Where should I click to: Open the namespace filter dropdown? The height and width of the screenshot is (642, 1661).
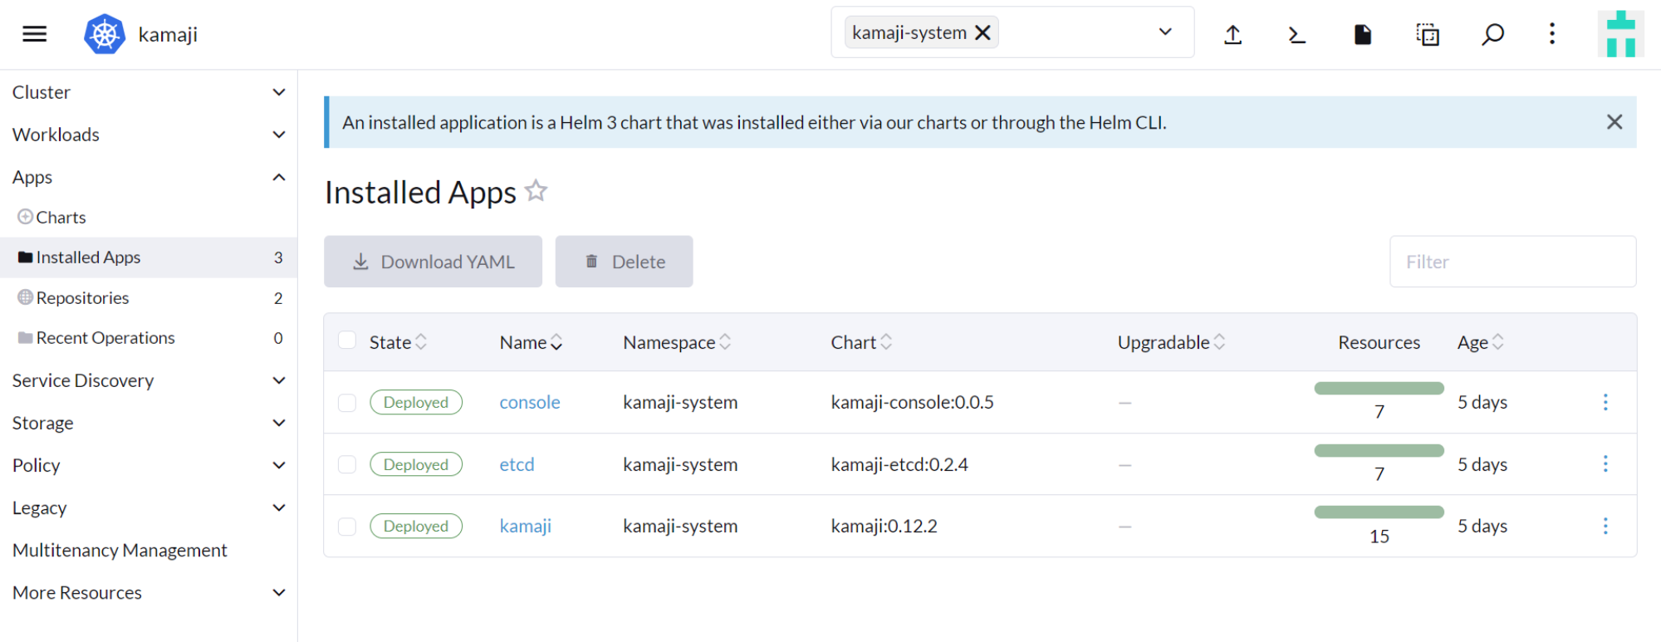point(1164,32)
